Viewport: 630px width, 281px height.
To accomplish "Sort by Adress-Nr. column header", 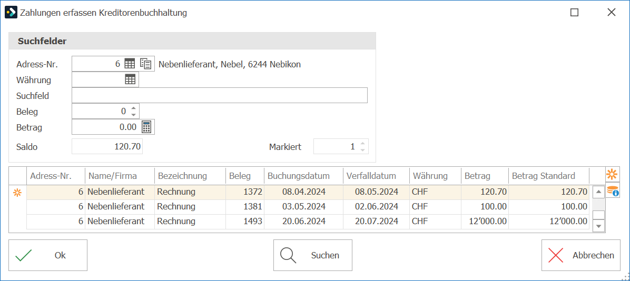I will tap(56, 176).
